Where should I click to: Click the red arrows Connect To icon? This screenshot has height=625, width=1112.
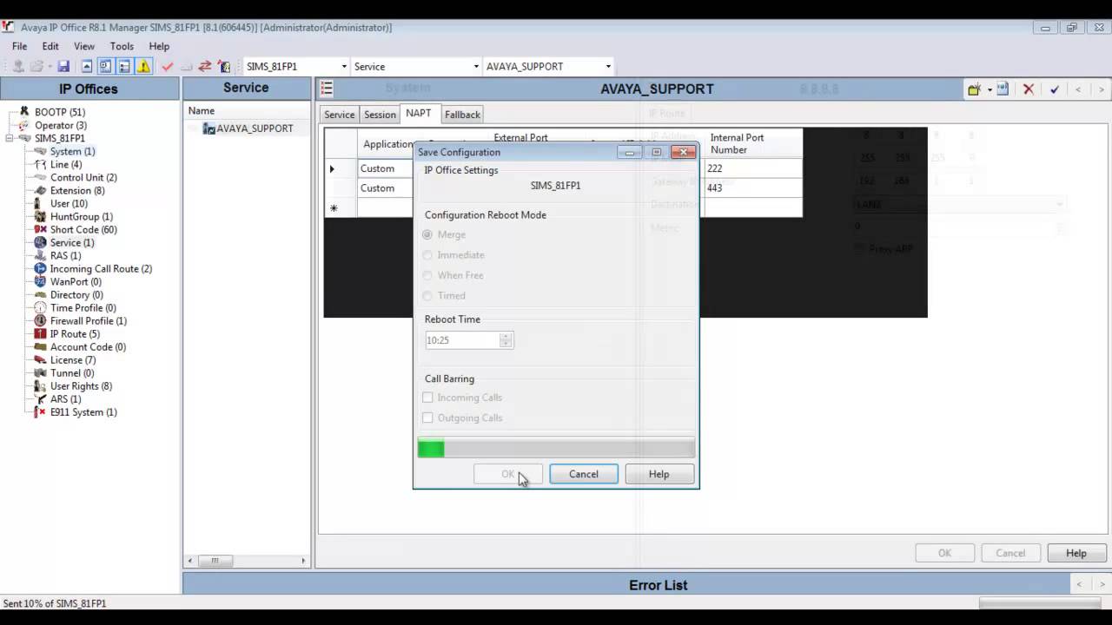pos(205,66)
